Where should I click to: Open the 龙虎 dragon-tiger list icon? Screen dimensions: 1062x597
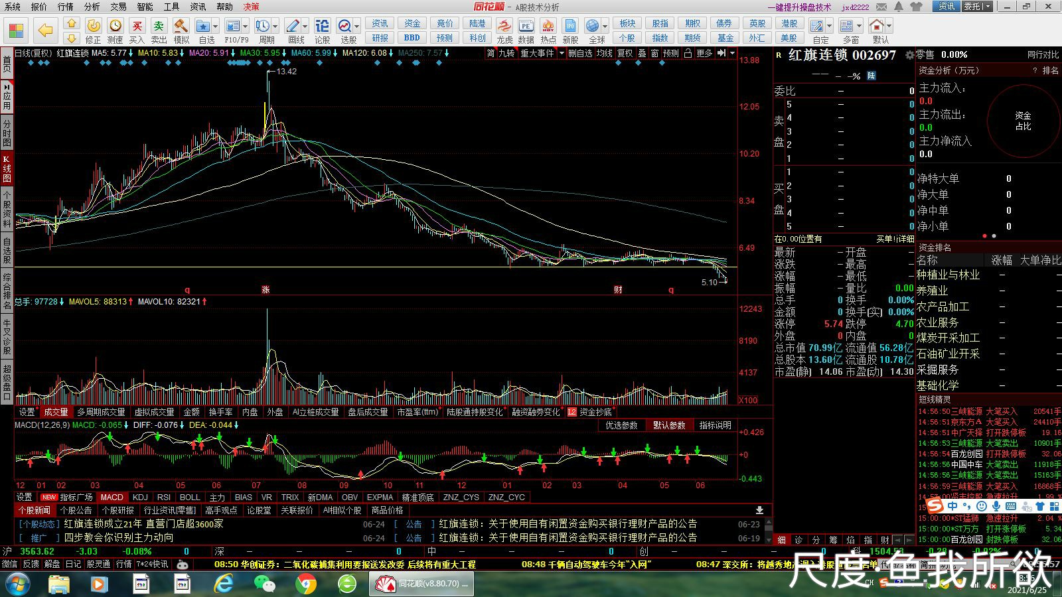click(504, 31)
